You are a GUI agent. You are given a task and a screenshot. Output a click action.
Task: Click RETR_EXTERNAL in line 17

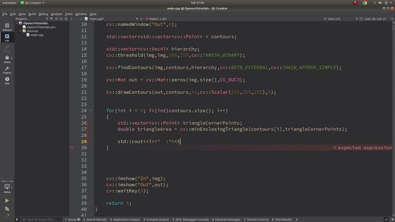pyautogui.click(x=249, y=67)
